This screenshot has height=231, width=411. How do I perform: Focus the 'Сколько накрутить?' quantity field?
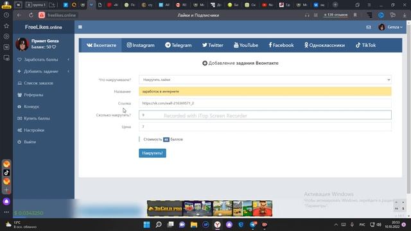[x=265, y=115]
